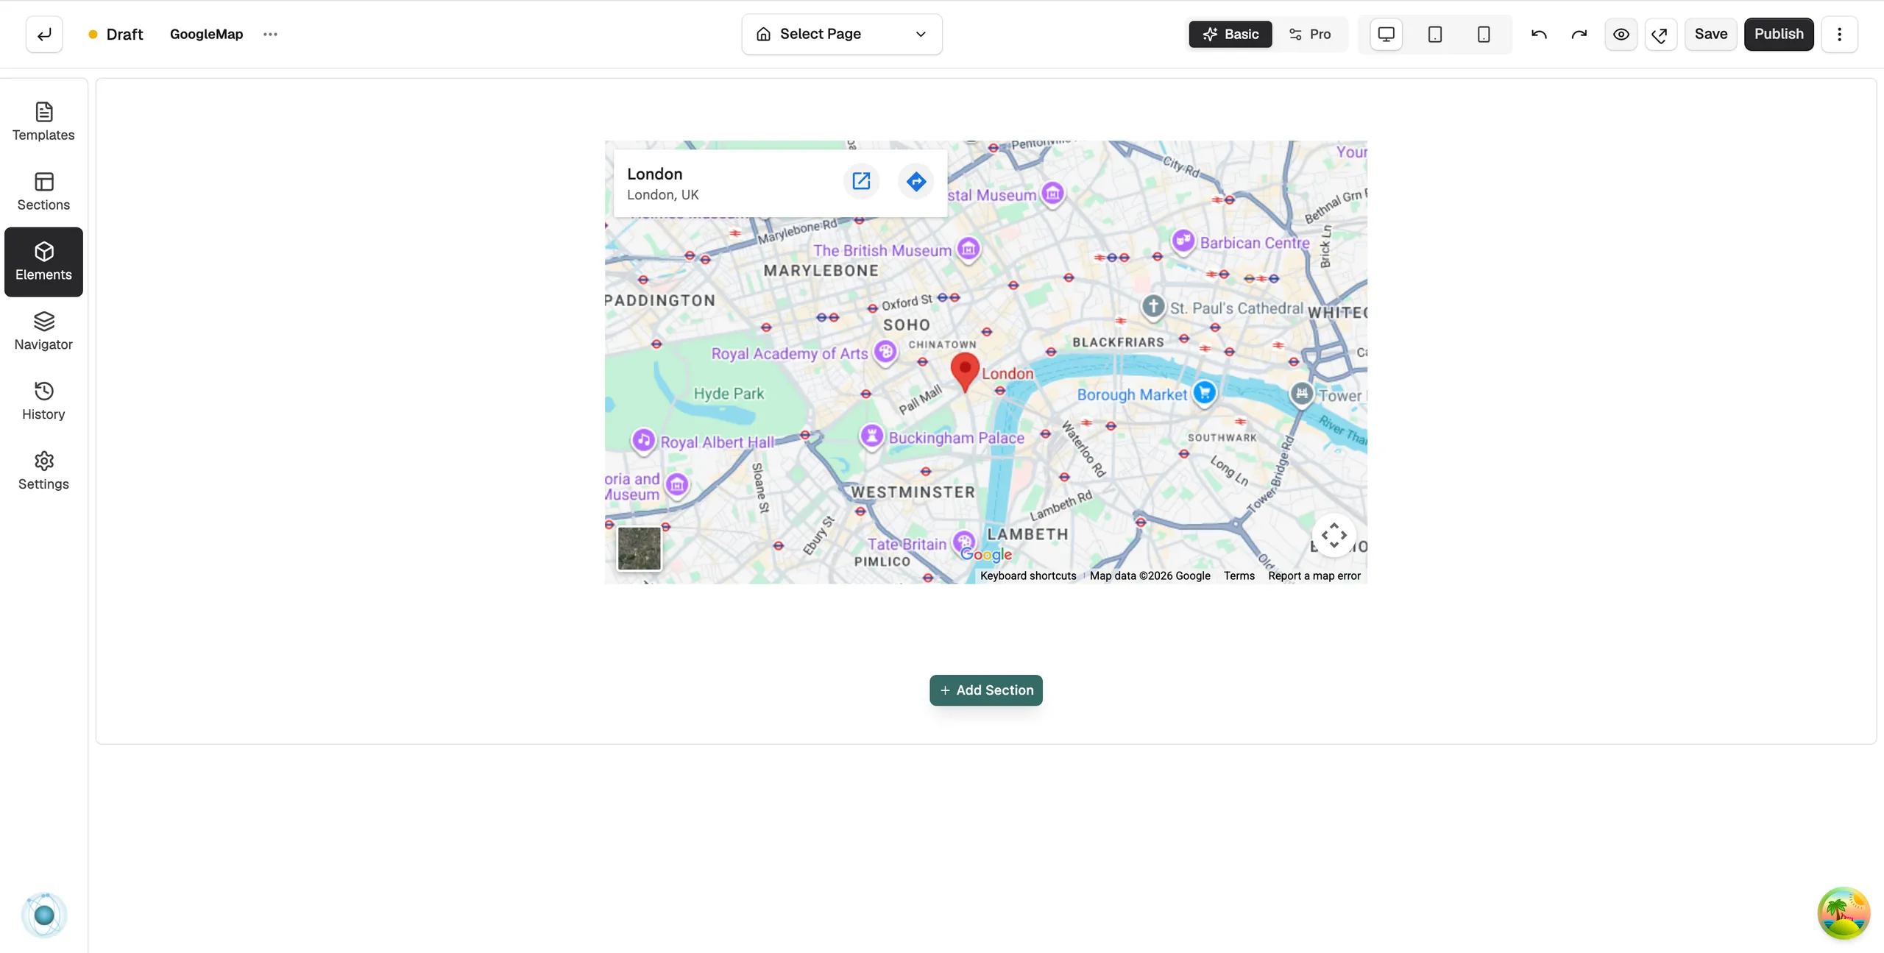1884x953 pixels.
Task: Click Borough Market marker
Action: point(1205,392)
